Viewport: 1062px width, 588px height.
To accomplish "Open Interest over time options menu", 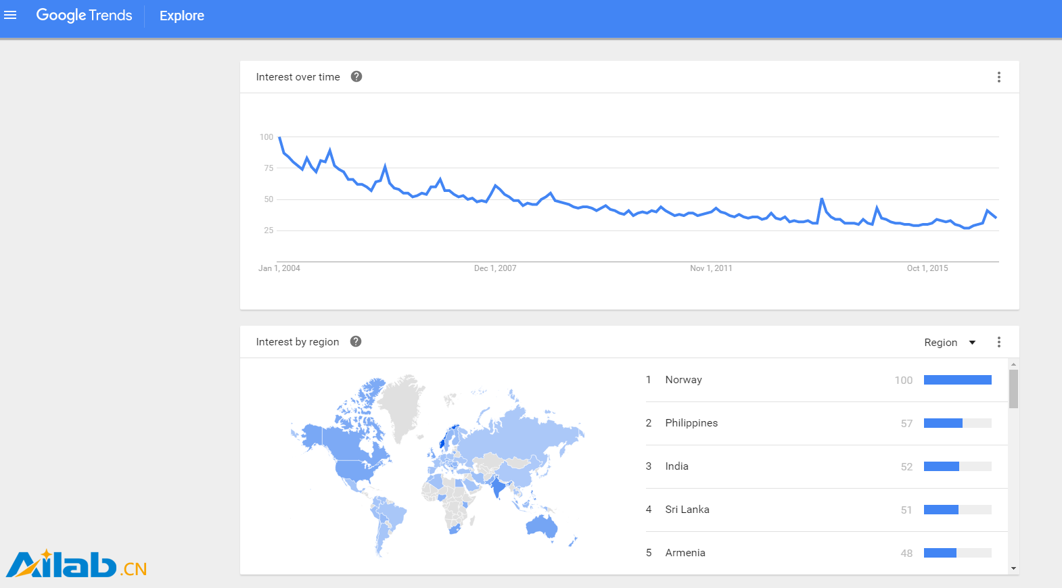I will point(998,77).
